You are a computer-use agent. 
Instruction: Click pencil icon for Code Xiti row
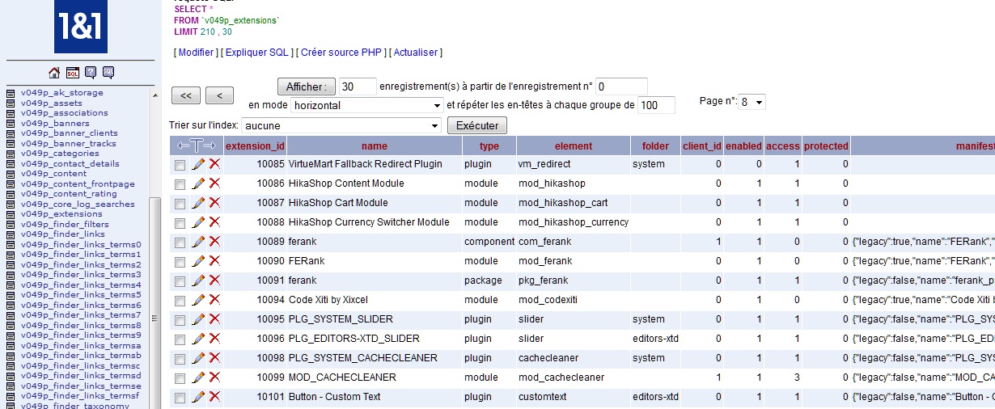point(198,300)
